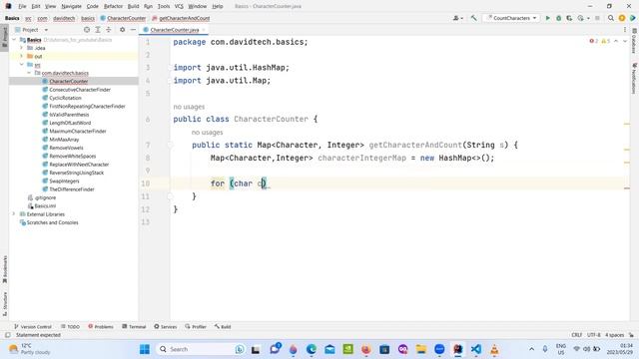Open Database tool window on right edge
The image size is (639, 359).
(x=634, y=41)
